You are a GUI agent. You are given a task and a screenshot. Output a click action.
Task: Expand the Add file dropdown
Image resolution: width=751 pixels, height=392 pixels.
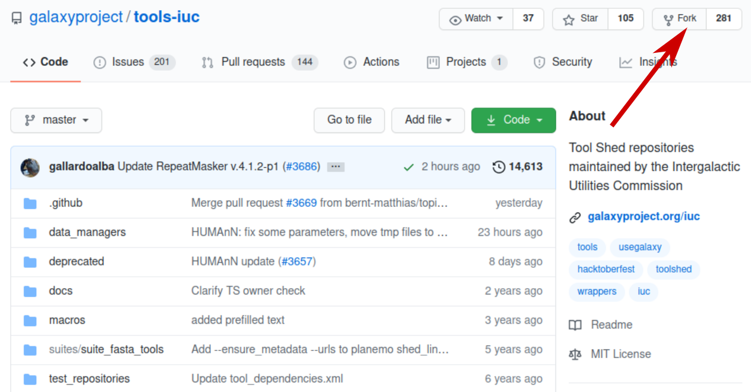[x=428, y=120]
